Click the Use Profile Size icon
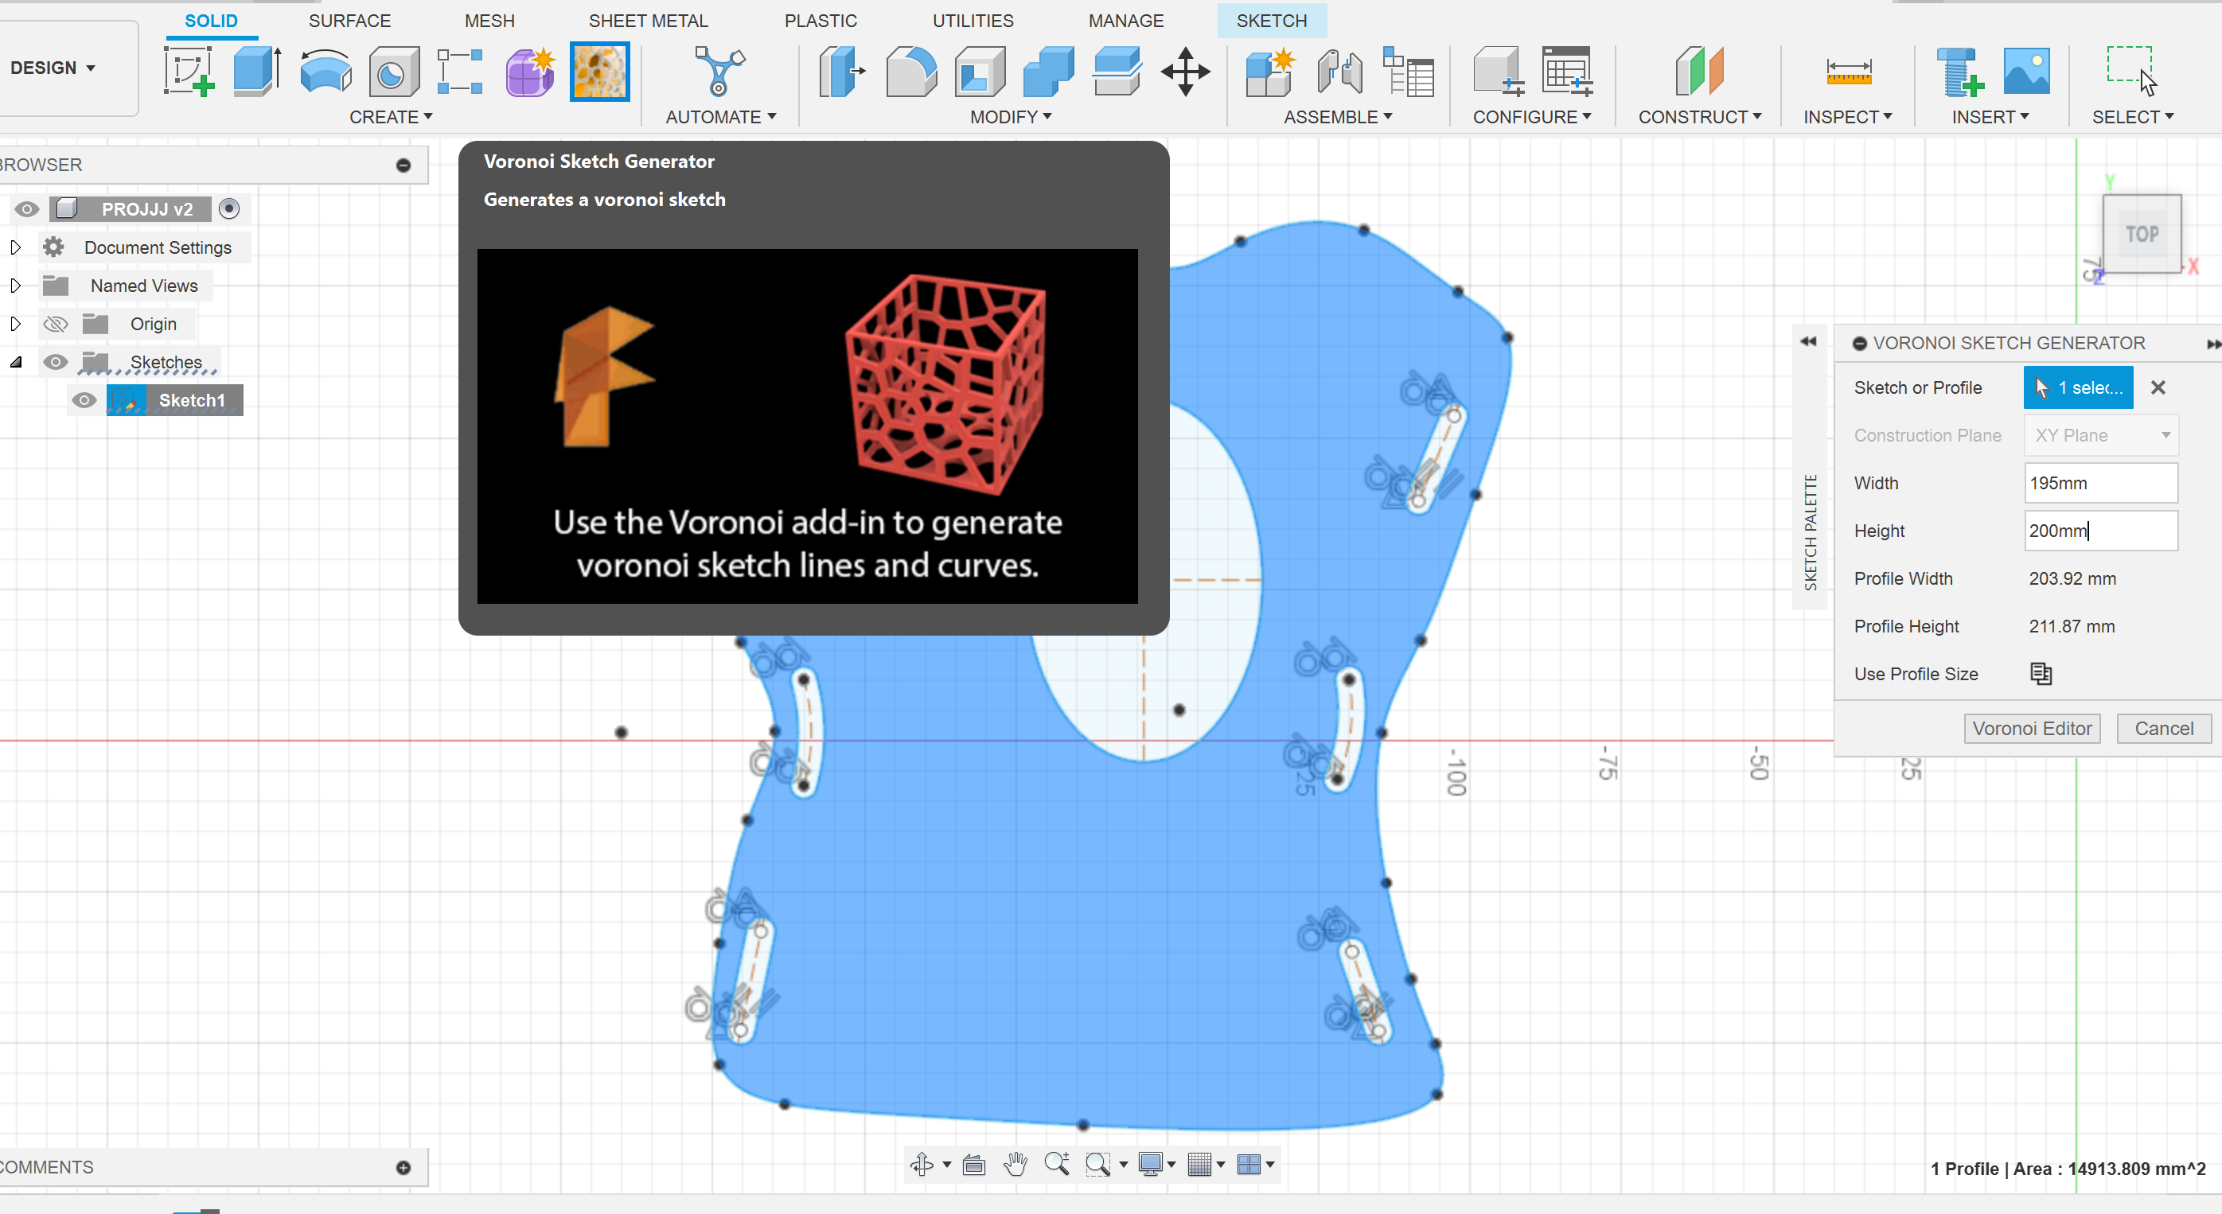The width and height of the screenshot is (2222, 1214). (2040, 675)
